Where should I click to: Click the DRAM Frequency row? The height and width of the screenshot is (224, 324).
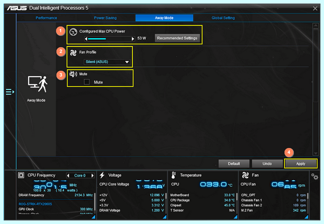56,195
